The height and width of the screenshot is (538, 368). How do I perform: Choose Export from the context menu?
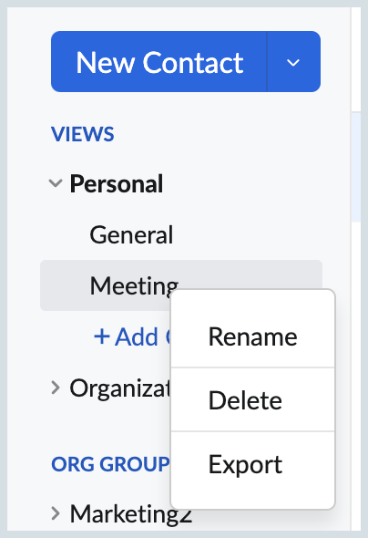[x=253, y=464]
